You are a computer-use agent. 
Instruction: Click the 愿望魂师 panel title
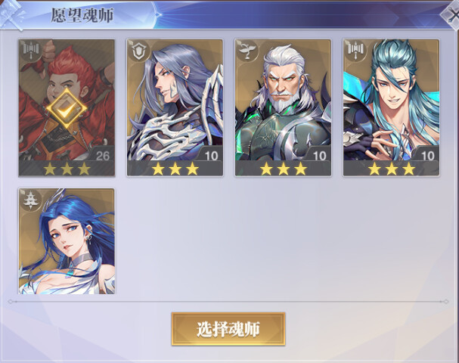[x=82, y=15]
